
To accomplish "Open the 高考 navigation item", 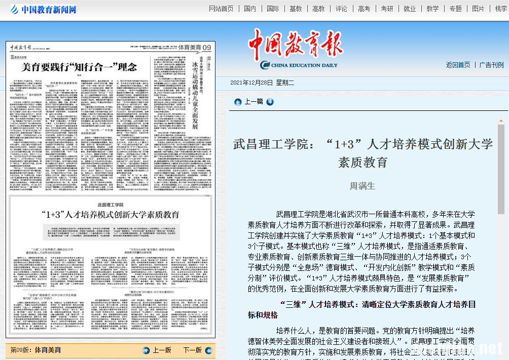I will point(364,9).
